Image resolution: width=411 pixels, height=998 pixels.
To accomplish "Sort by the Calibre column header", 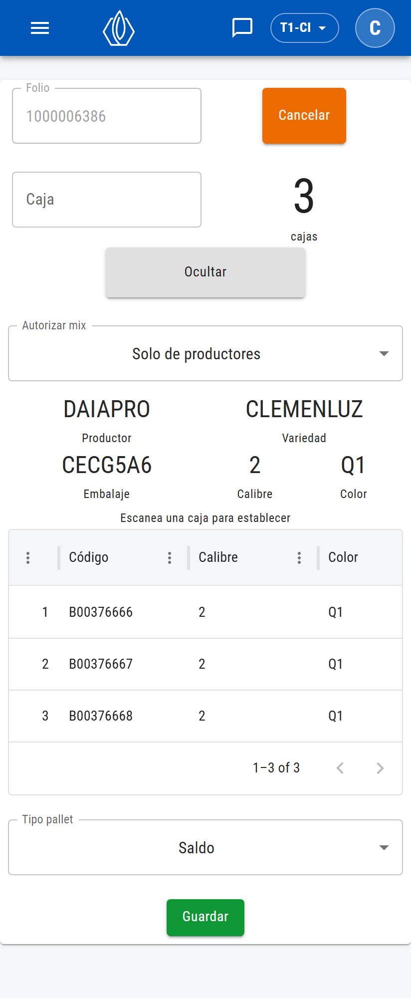I will pyautogui.click(x=218, y=557).
